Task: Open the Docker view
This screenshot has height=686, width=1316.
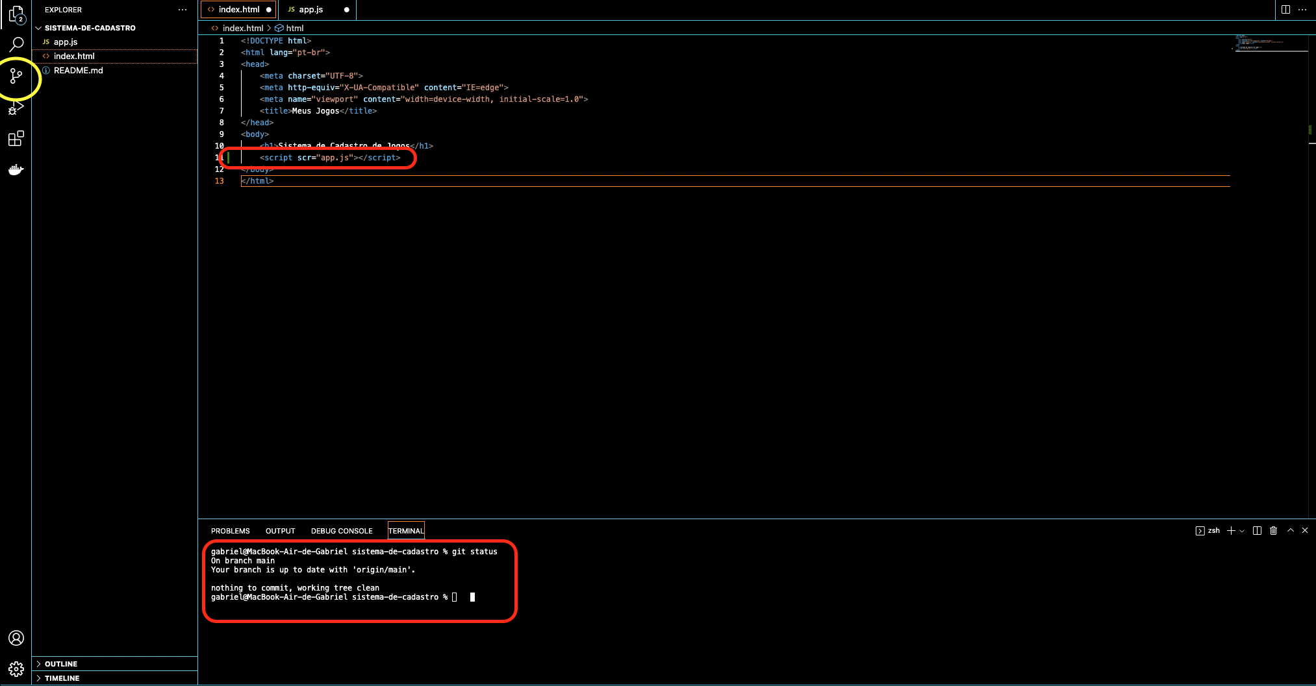Action: coord(16,170)
